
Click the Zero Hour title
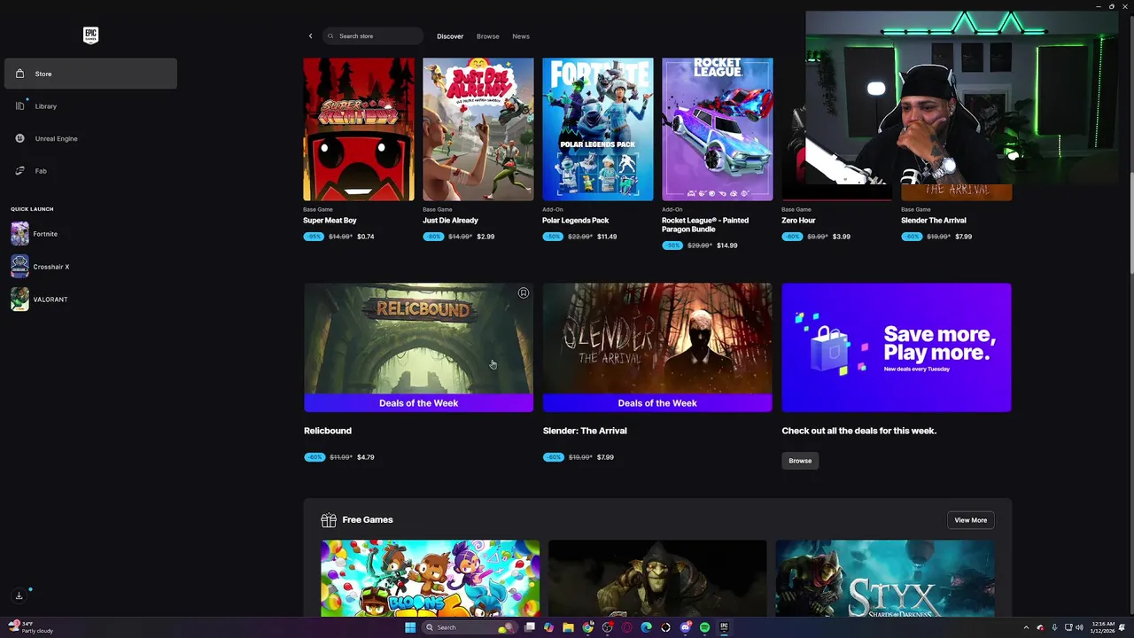(x=798, y=221)
